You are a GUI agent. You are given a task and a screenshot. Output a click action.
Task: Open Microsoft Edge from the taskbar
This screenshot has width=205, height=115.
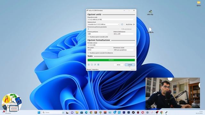point(86,112)
